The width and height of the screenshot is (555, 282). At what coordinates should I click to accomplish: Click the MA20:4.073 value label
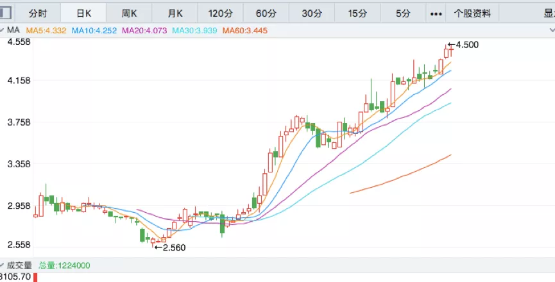[144, 31]
